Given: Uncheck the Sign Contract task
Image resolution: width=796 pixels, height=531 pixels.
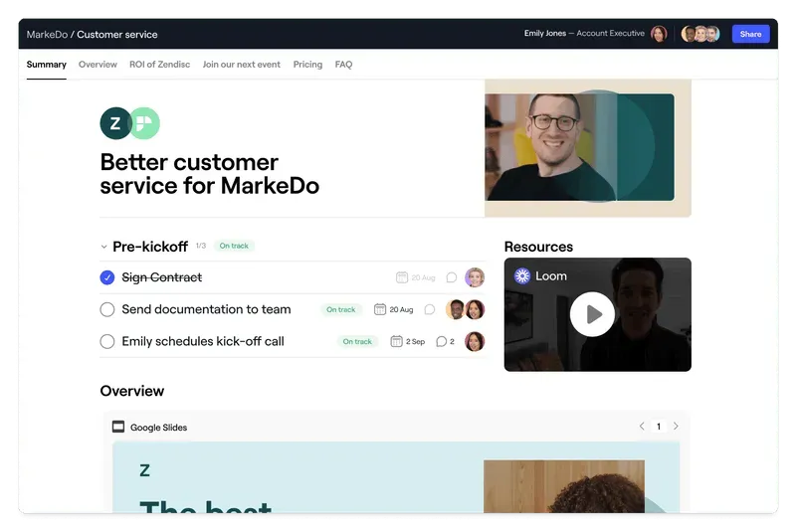Looking at the screenshot, I should tap(107, 277).
